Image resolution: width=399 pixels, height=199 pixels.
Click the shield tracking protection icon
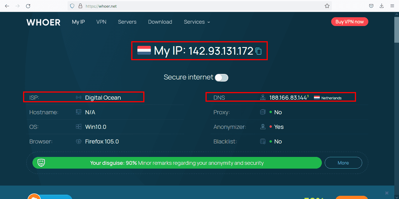click(72, 6)
